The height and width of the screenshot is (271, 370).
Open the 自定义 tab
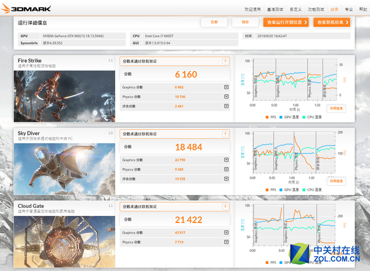tap(295, 9)
